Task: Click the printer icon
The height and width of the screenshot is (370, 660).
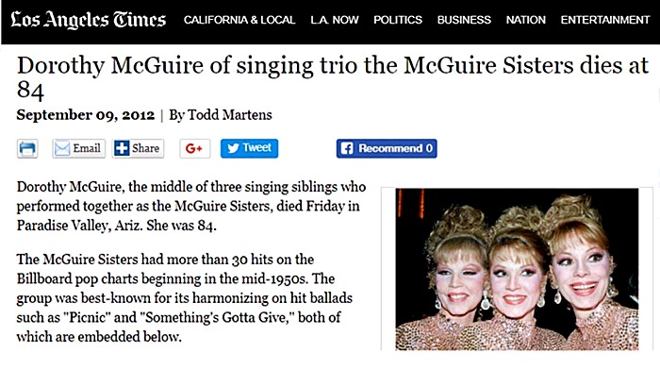Action: 27,149
